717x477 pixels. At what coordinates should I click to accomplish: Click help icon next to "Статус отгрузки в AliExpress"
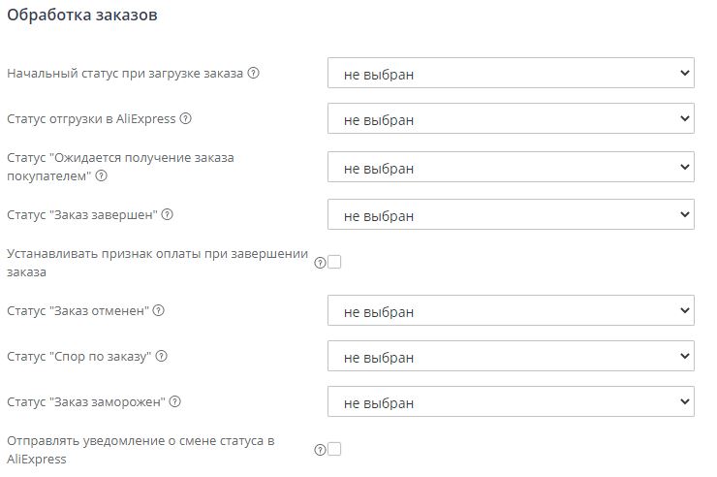tap(185, 119)
